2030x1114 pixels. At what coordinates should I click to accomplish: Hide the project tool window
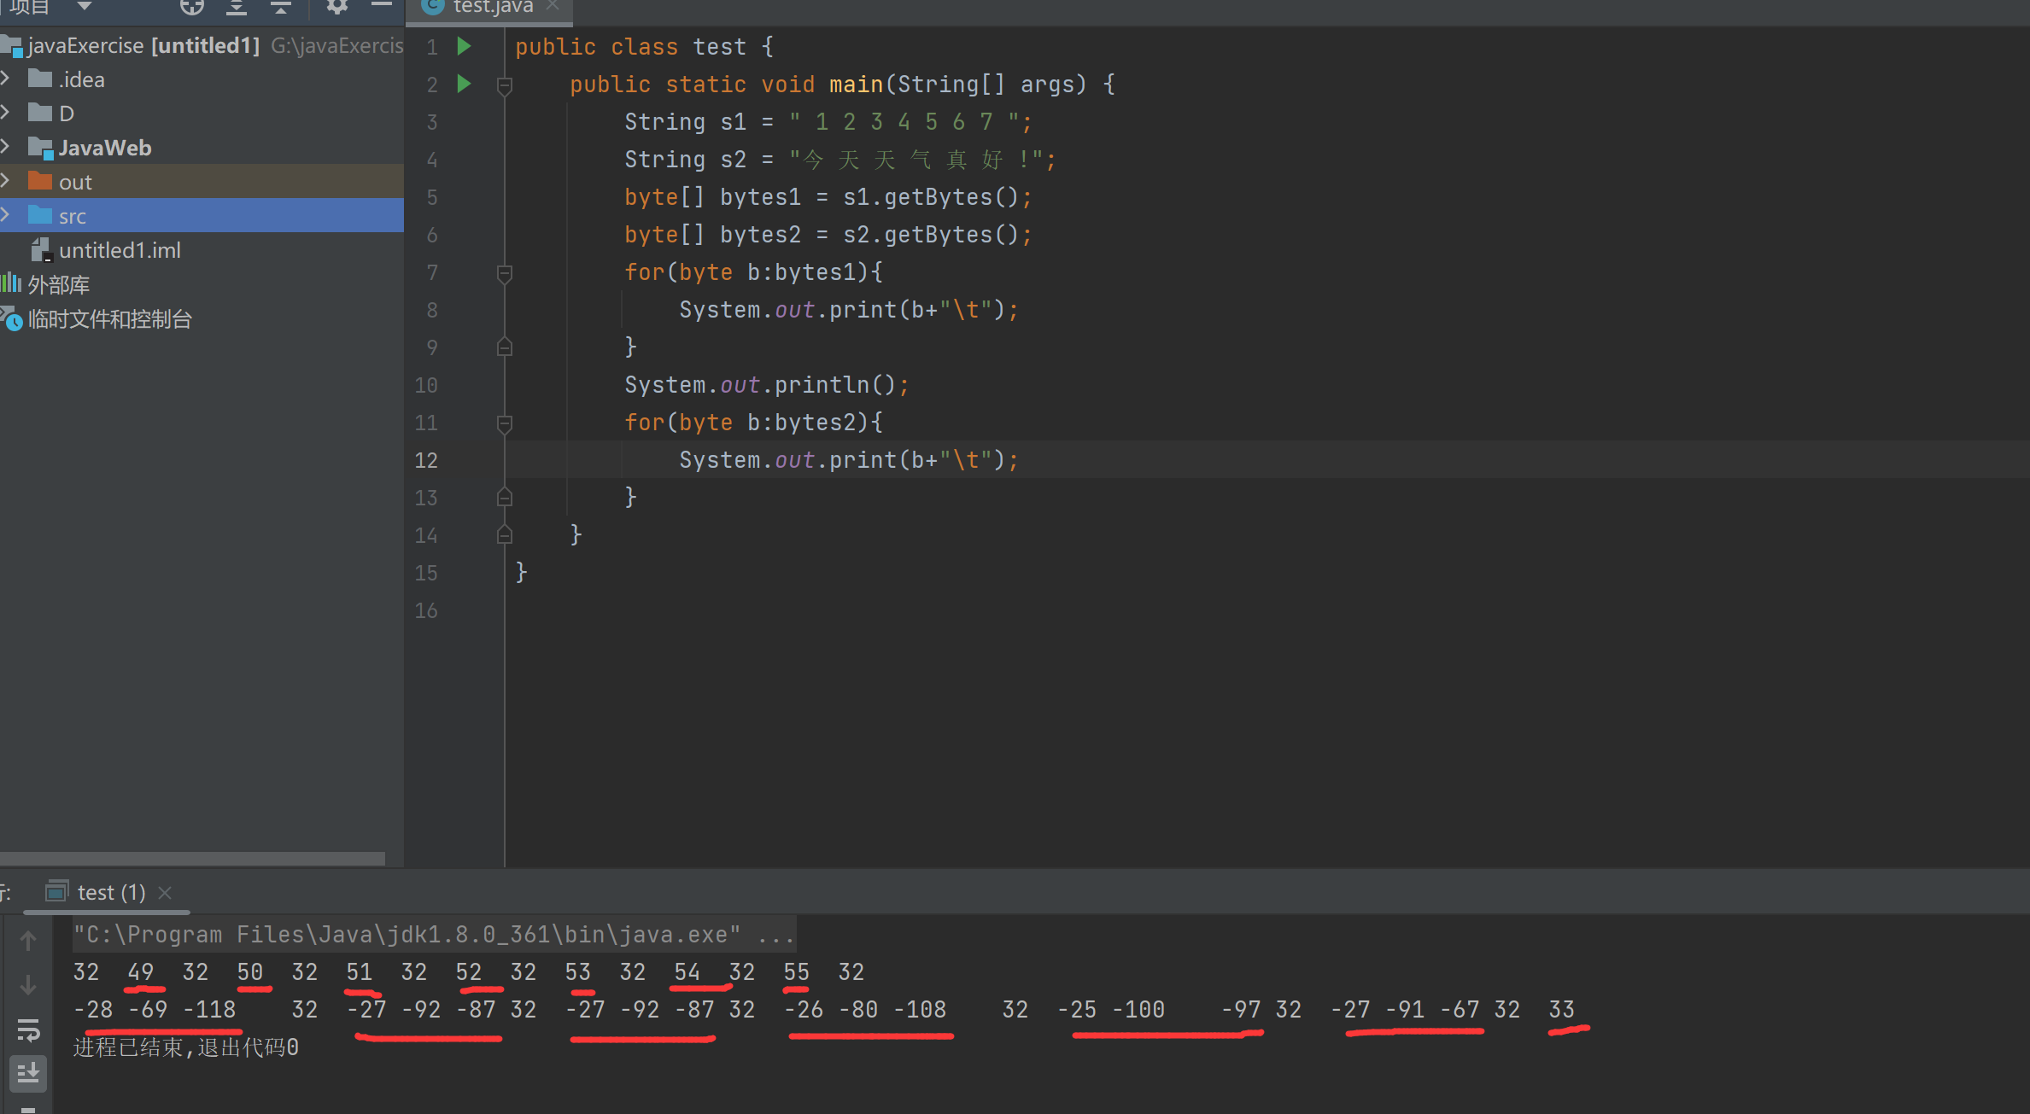point(382,5)
